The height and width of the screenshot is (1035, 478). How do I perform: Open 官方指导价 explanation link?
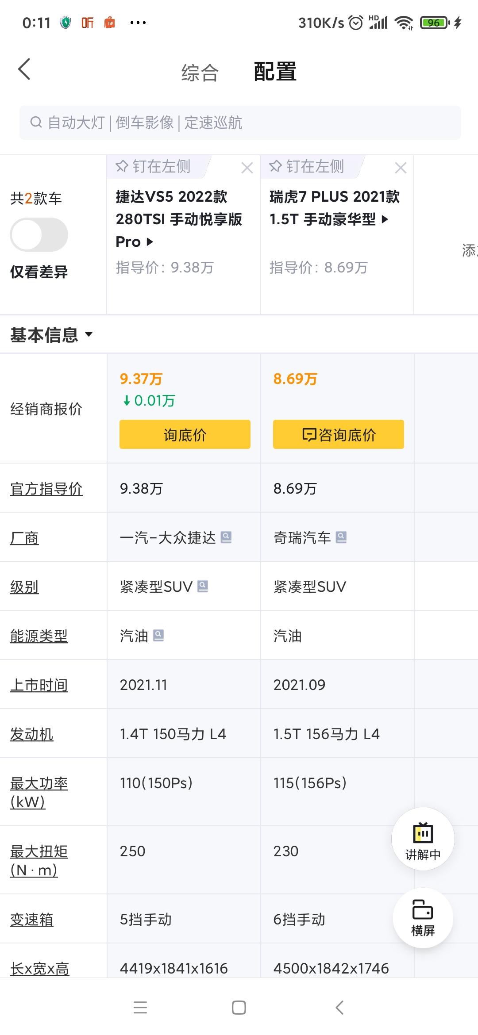(x=46, y=489)
